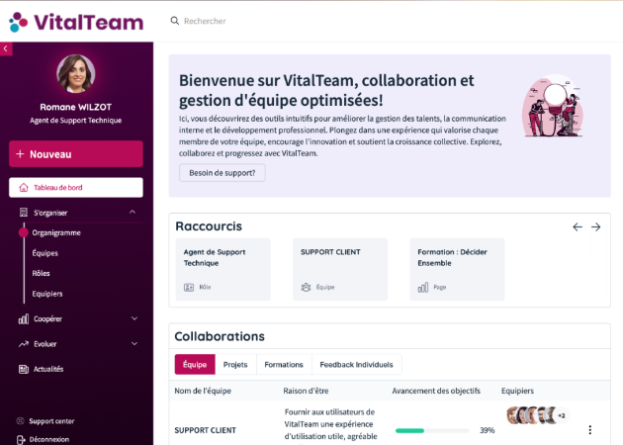Click the Avancement des objectifs column header

[436, 391]
